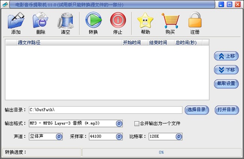
Task: Click the 源文件路径 column header
Action: tap(69, 43)
